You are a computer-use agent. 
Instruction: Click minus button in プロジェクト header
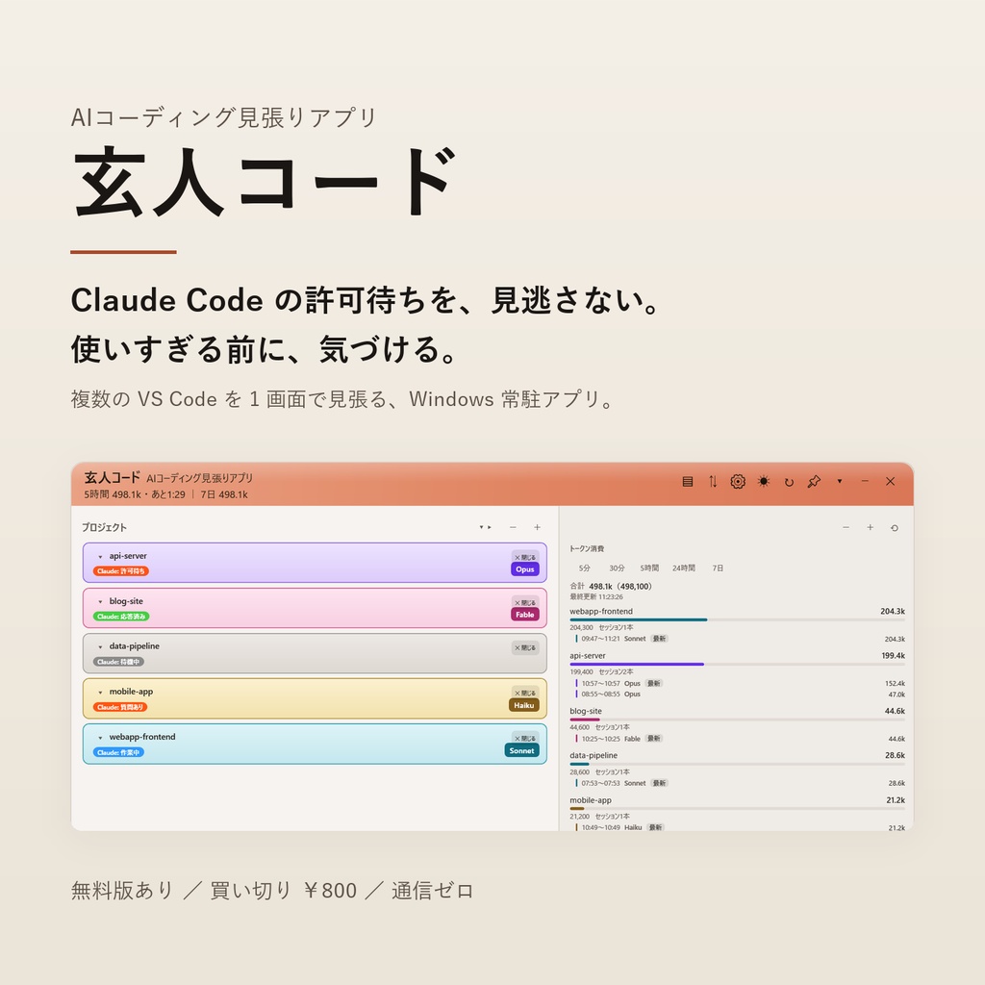513,527
